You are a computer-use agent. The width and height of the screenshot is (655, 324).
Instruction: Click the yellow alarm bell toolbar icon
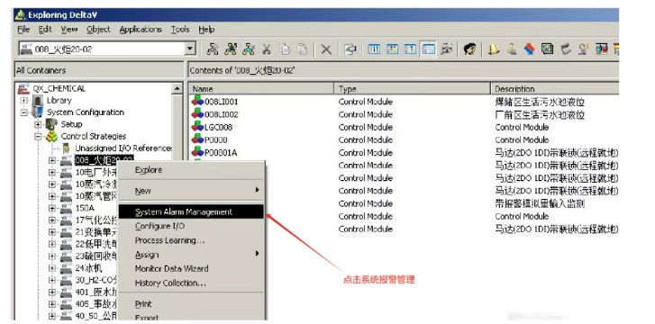(x=494, y=49)
